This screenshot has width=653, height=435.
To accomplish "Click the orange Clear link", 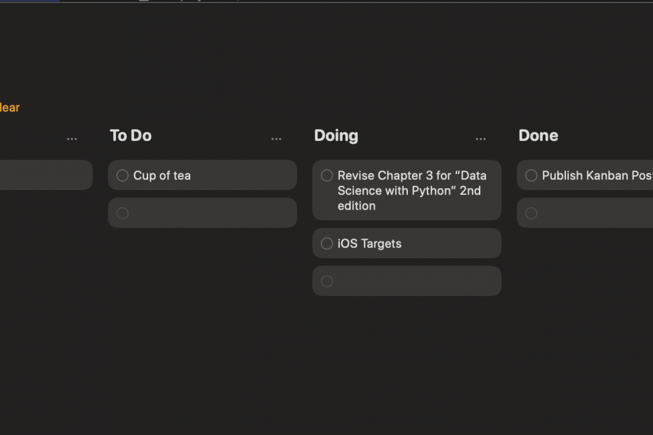I will click(x=10, y=107).
